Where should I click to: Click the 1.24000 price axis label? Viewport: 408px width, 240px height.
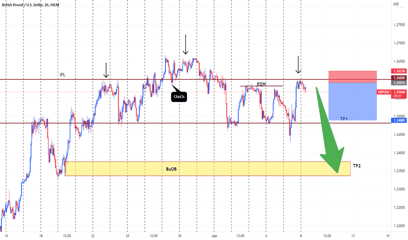(x=399, y=153)
